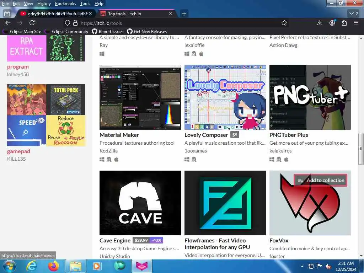Screen dimensions: 364x273
Task: Click the $9 price tag
Action: (235, 135)
